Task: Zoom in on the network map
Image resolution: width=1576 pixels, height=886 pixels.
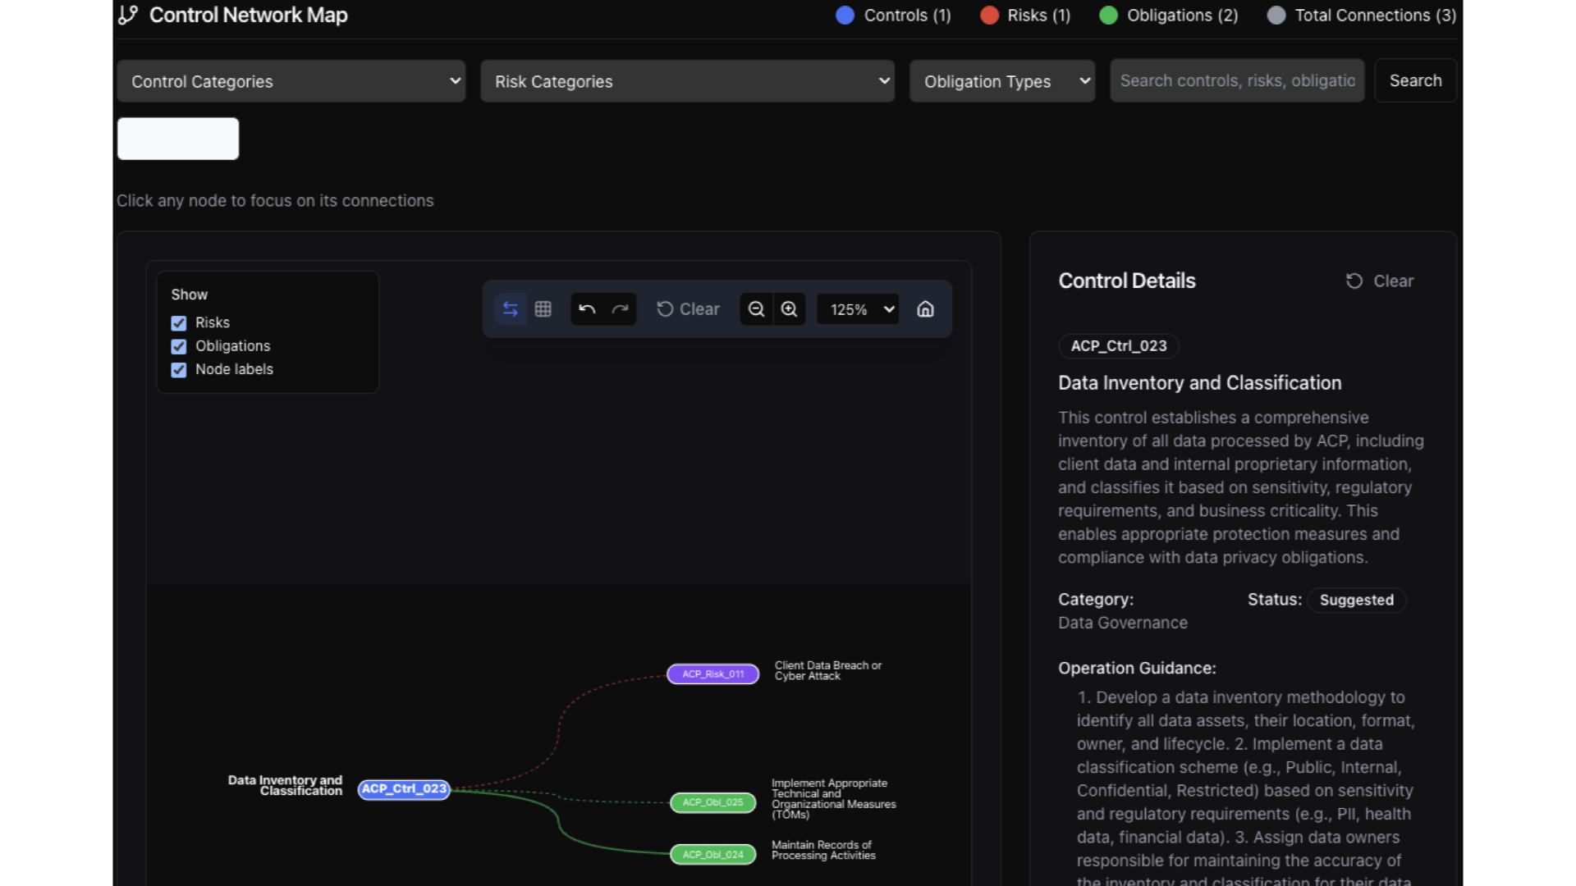Action: coord(789,309)
